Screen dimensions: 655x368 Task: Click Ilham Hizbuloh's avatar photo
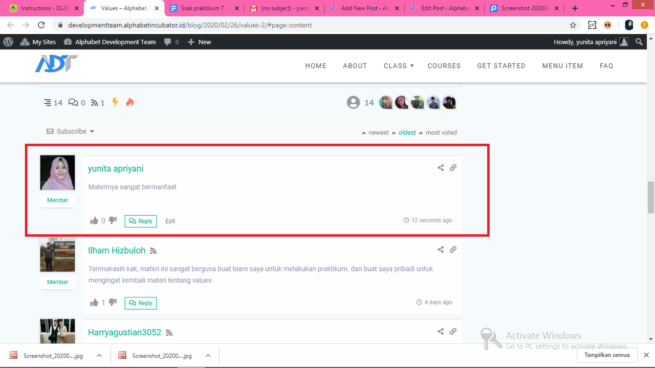[57, 255]
